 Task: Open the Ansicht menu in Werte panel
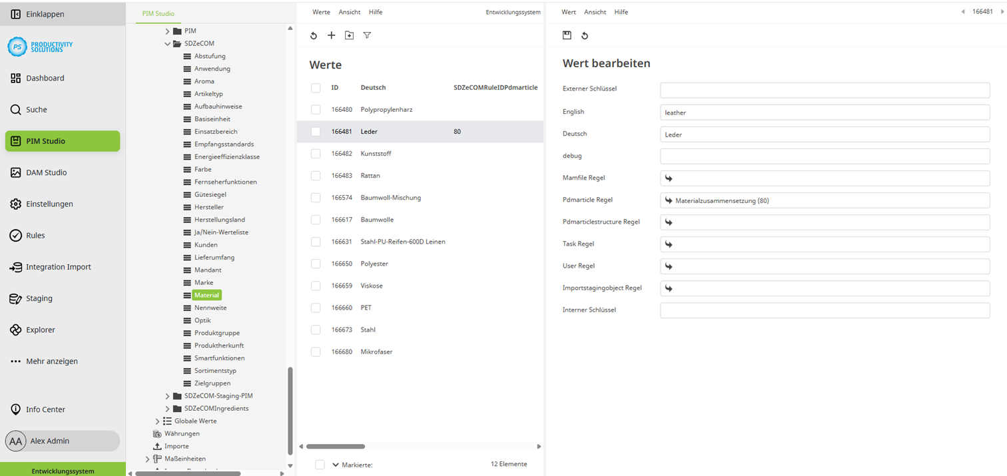click(x=349, y=12)
